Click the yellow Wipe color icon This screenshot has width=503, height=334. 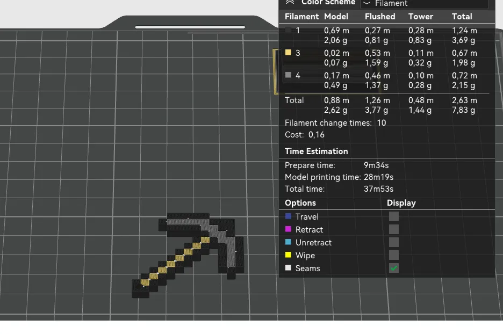point(288,255)
